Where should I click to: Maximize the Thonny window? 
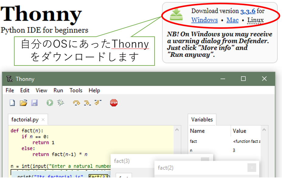click(x=243, y=79)
